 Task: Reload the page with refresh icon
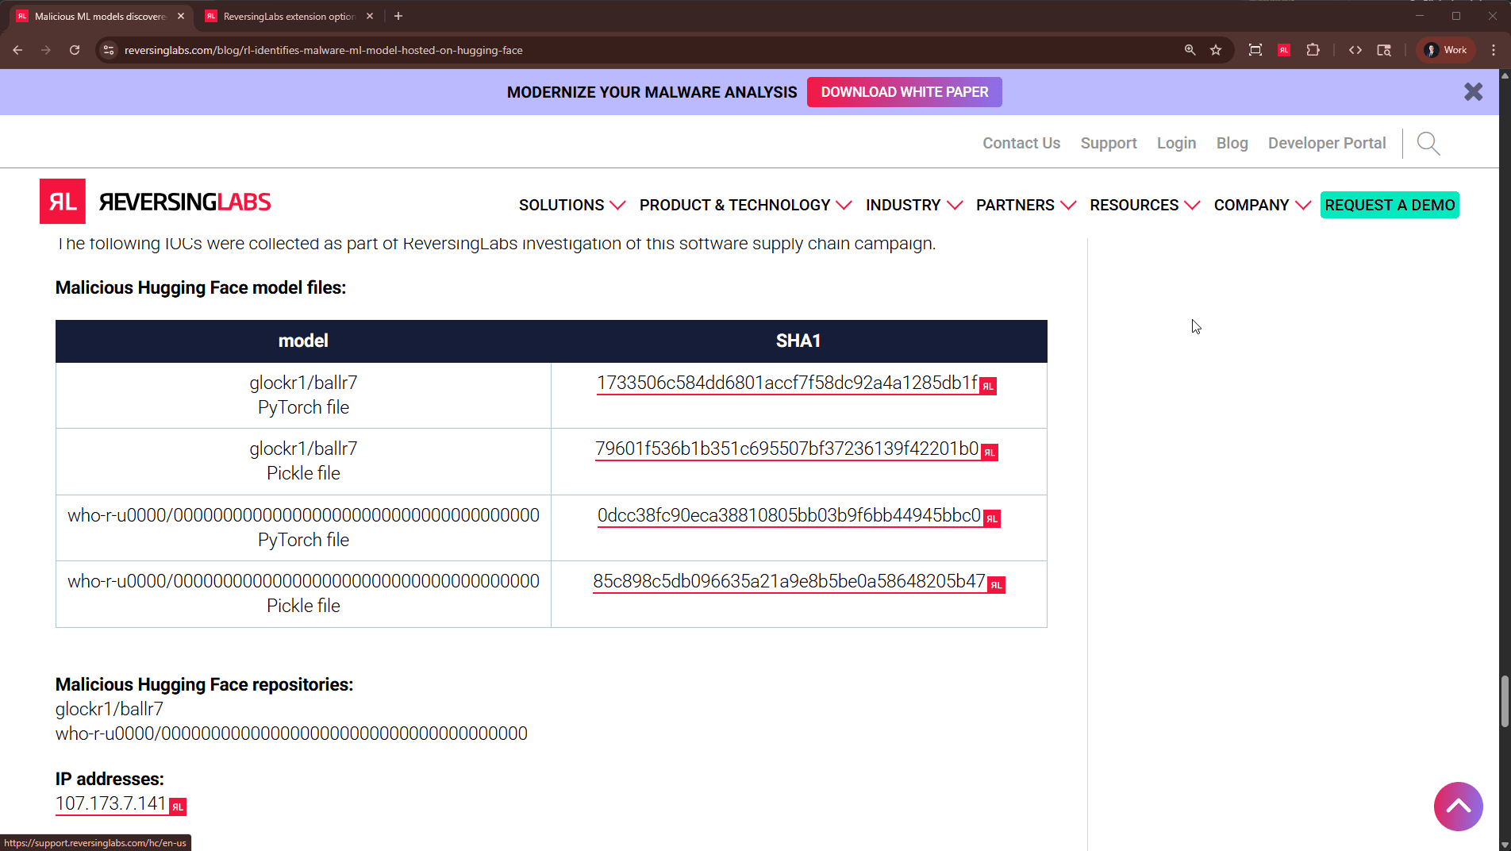pos(75,50)
